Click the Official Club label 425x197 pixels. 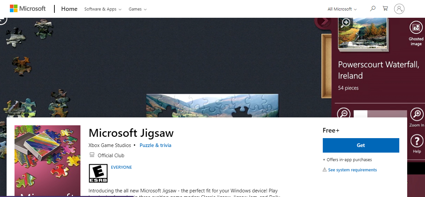pos(111,155)
